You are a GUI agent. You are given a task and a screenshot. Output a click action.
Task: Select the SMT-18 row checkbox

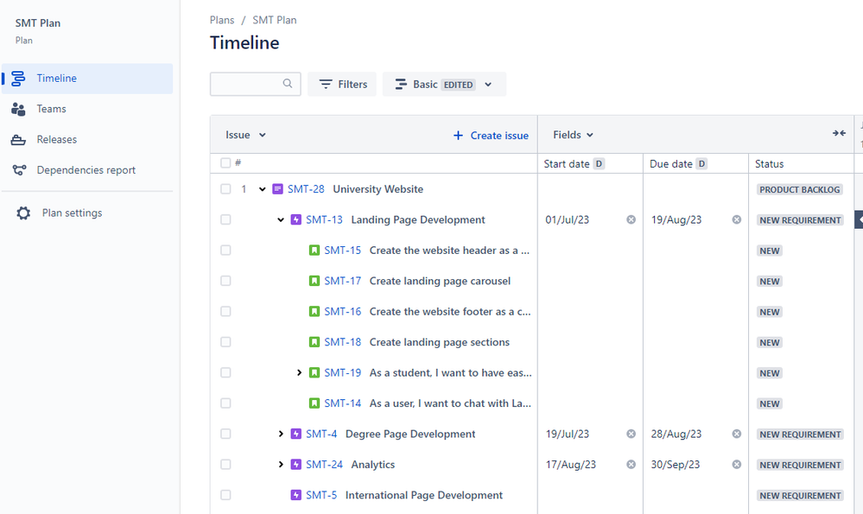coord(225,342)
